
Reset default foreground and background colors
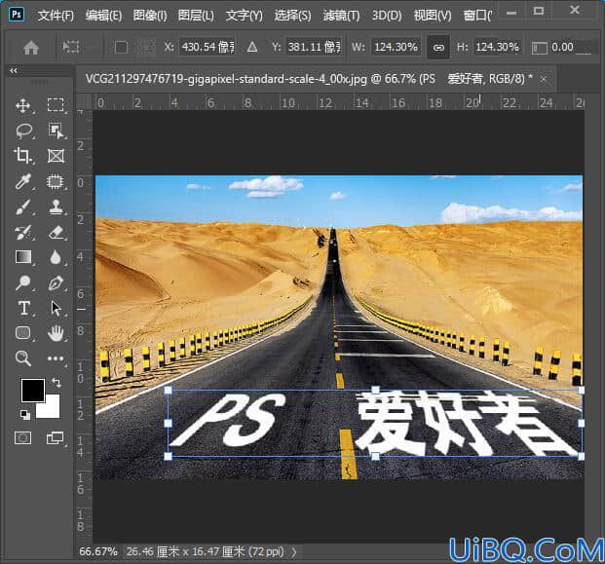point(25,415)
